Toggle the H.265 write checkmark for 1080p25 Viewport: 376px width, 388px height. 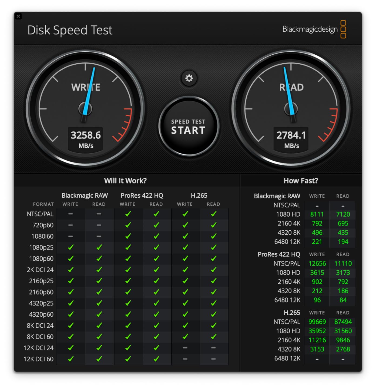coord(185,247)
